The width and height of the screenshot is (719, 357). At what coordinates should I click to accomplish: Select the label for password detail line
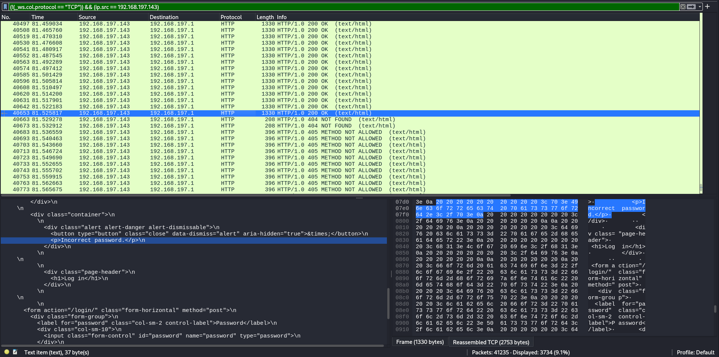click(x=194, y=323)
